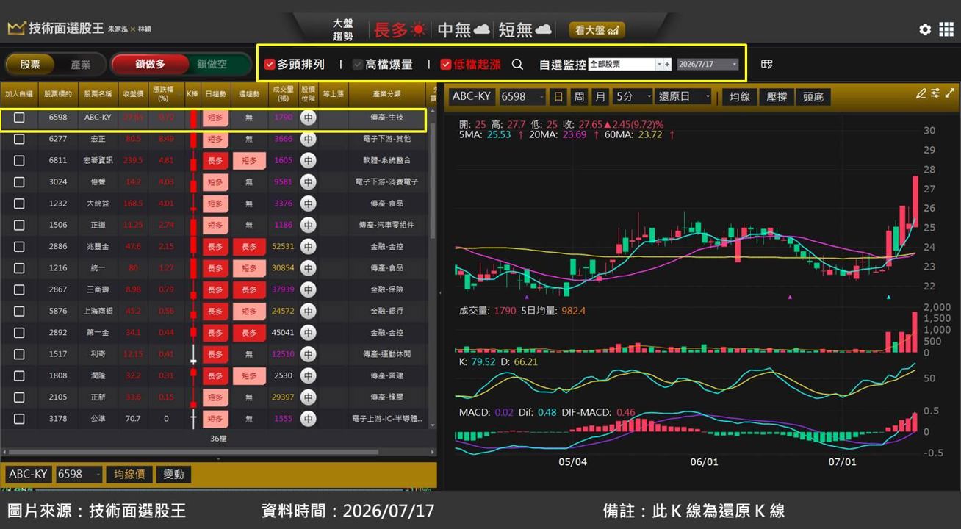
Task: Click the 均線 button
Action: click(x=740, y=96)
